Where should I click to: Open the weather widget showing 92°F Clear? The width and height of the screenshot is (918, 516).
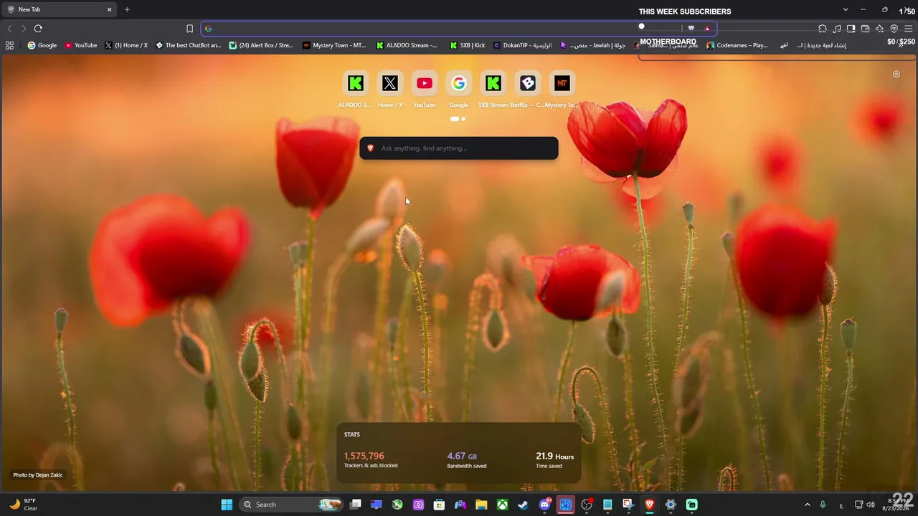coord(23,505)
